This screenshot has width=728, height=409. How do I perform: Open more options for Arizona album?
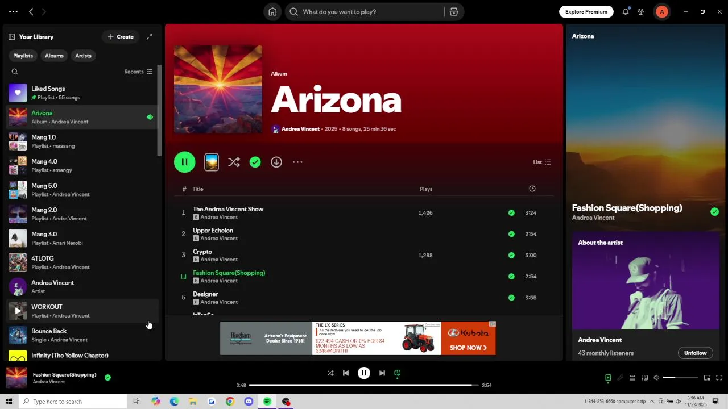[297, 162]
